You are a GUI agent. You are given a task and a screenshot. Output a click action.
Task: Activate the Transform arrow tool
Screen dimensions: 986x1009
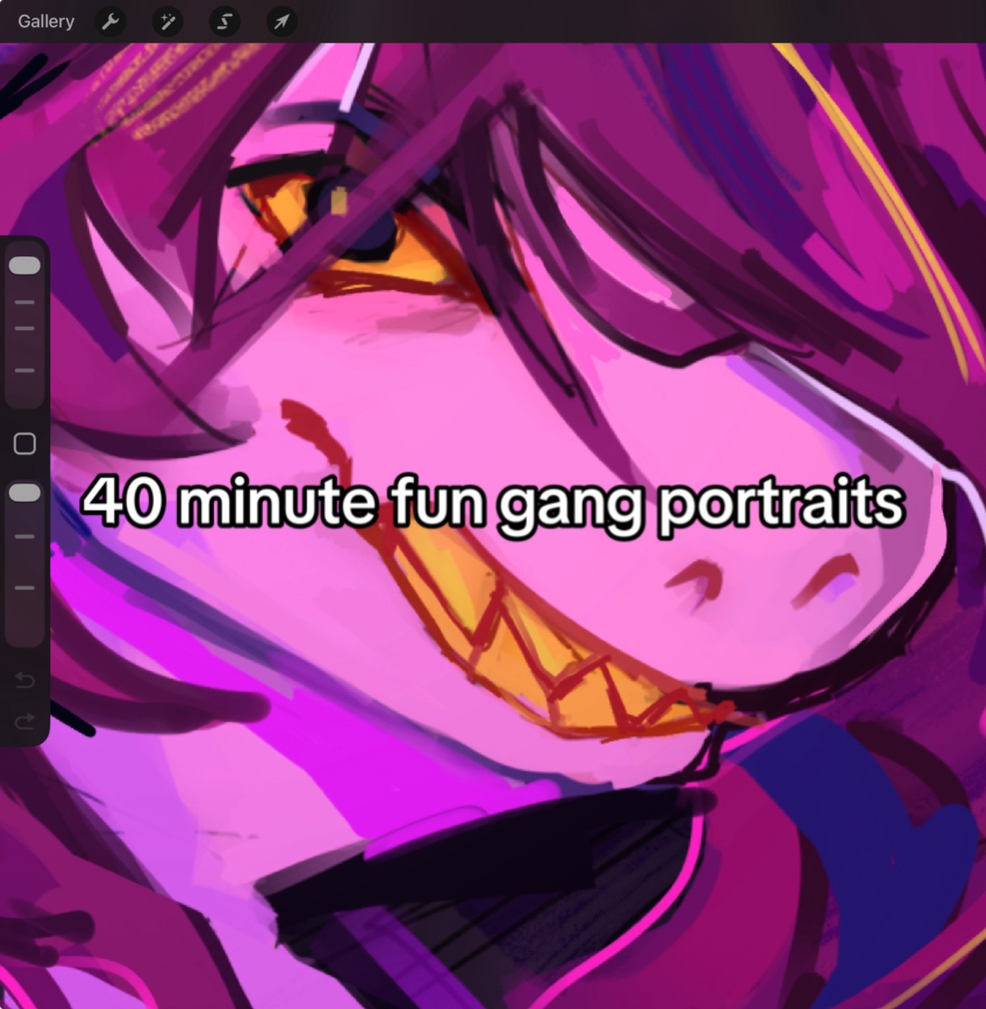coord(281,22)
